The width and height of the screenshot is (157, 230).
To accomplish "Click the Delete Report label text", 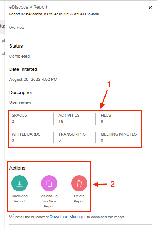I will [79, 199].
